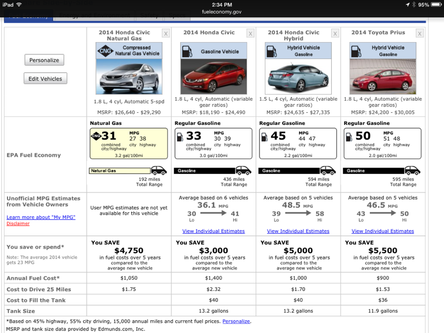Open Learn more about My MPG link
Viewport: 444px width, 333px height.
click(41, 217)
